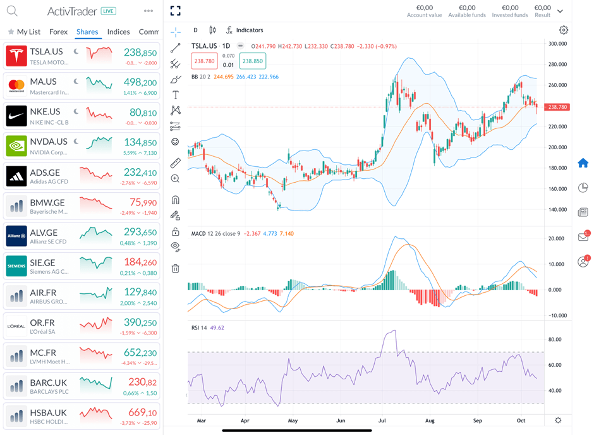Click the BB 20 2 indicator legend
Viewport: 594px width, 435px height.
[201, 77]
